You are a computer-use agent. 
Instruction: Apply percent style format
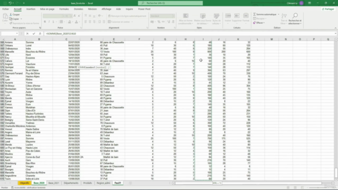point(159,22)
